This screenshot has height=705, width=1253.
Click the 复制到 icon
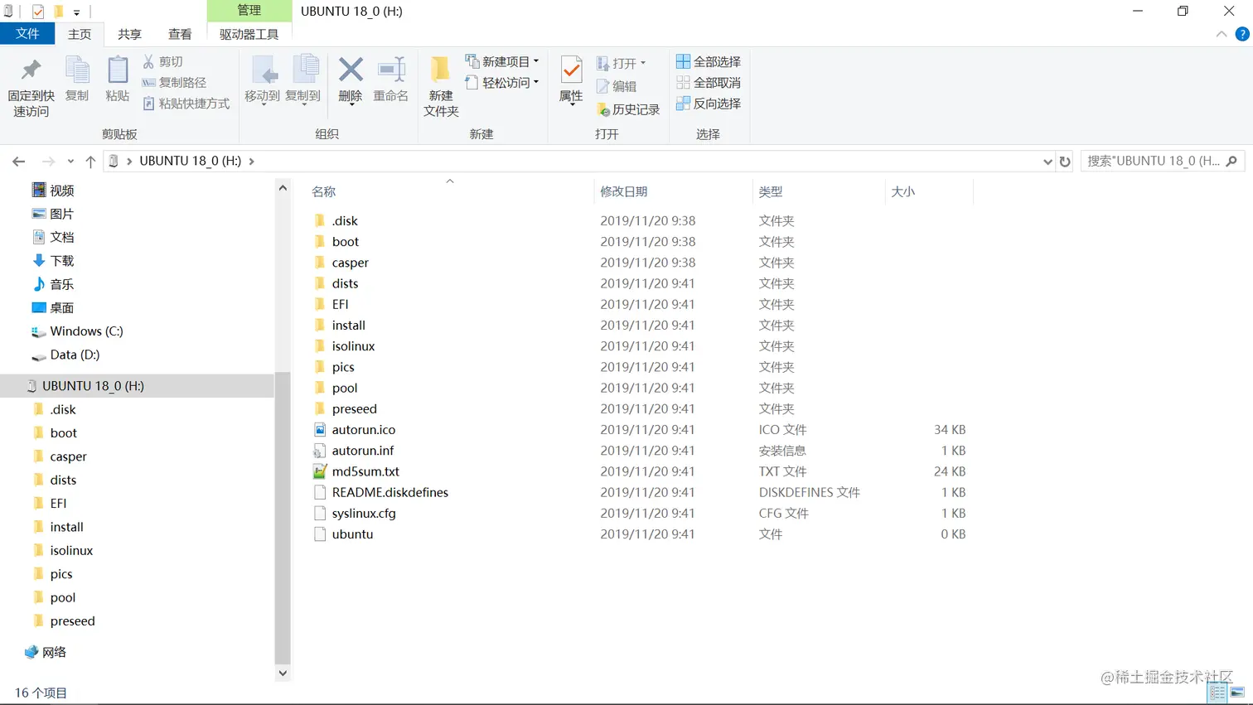point(304,70)
